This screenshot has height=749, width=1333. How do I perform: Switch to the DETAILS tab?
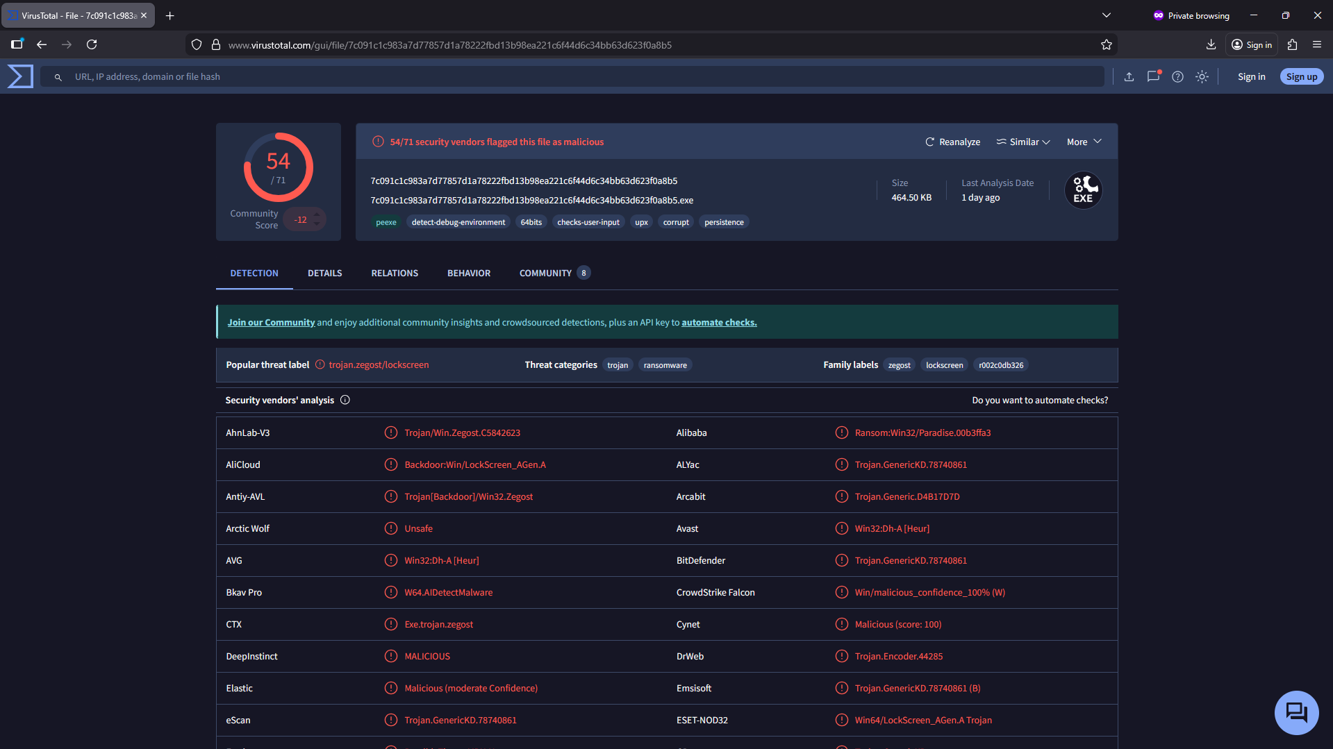click(324, 273)
